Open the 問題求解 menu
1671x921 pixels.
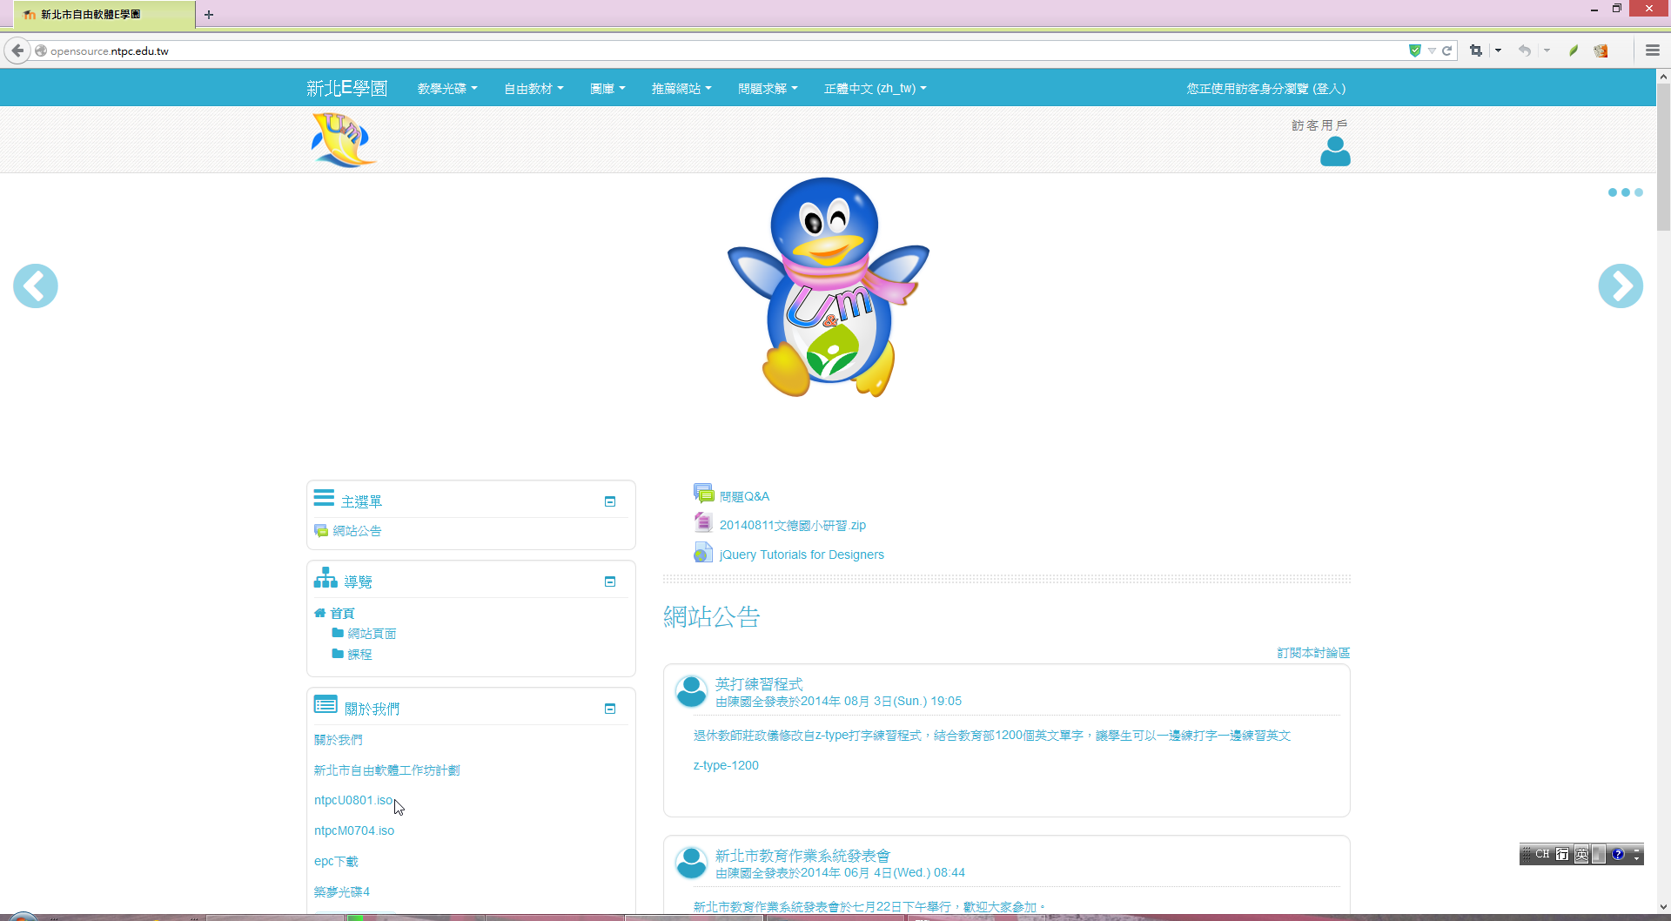[x=768, y=88]
